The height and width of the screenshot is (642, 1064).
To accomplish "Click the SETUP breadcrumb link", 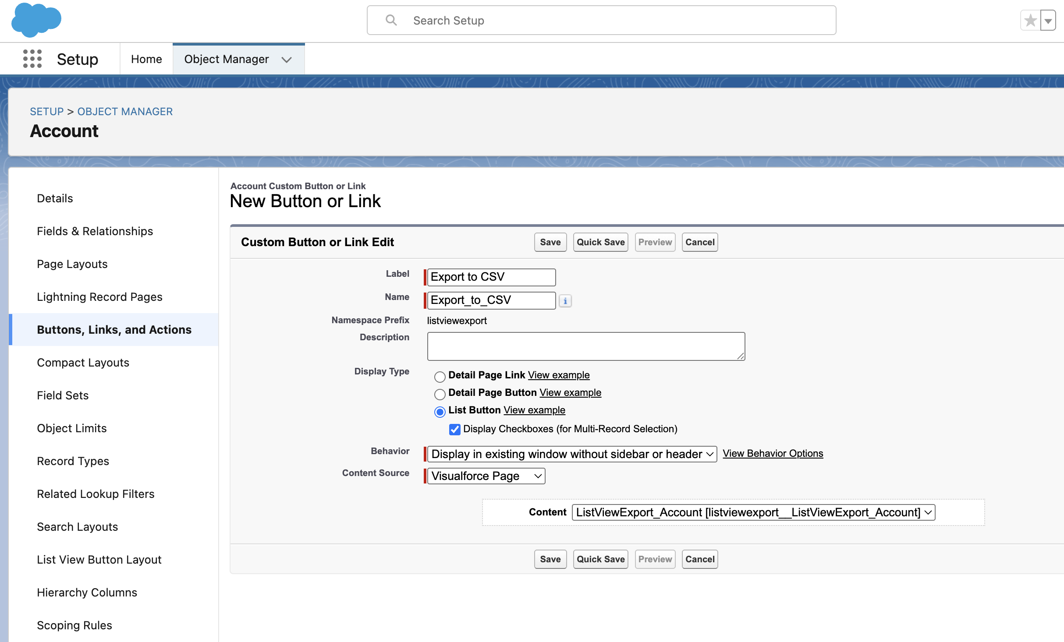I will coord(47,112).
